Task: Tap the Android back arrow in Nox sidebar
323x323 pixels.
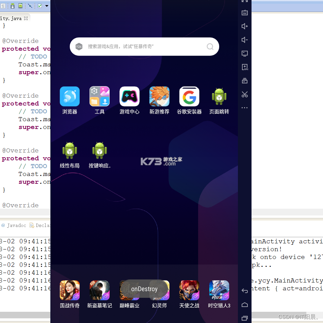Action: [244, 291]
